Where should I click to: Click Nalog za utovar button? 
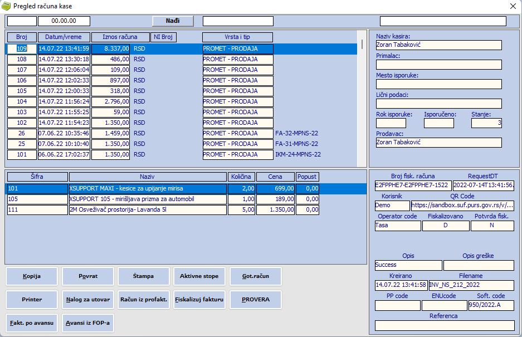(x=88, y=299)
